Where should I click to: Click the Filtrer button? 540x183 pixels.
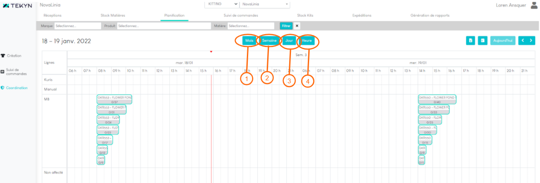pos(286,26)
